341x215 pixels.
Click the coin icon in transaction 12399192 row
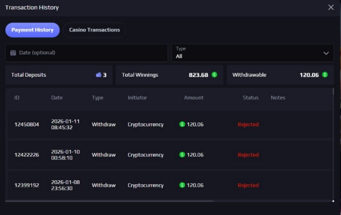coord(182,185)
